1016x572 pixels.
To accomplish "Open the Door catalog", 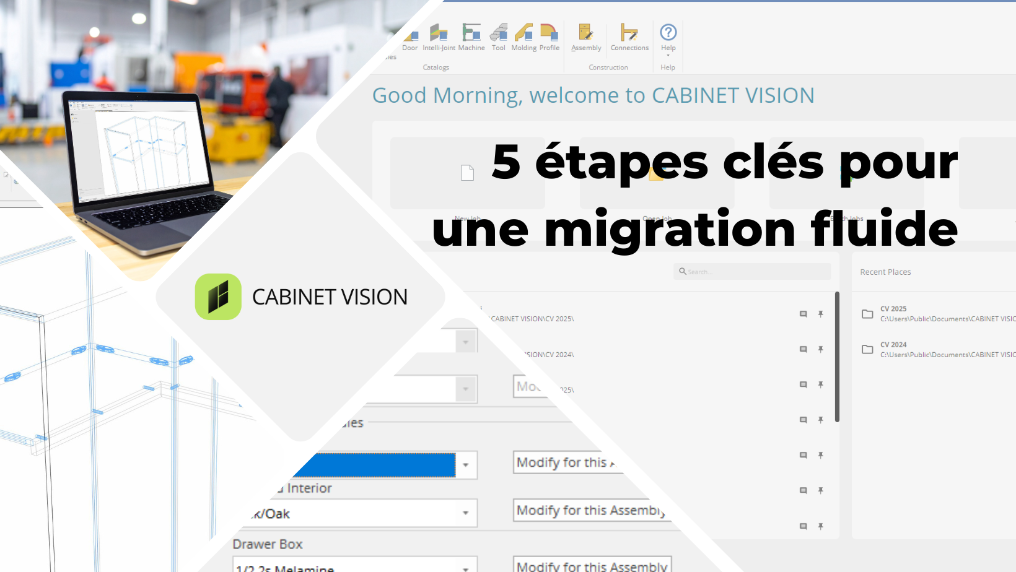I will click(410, 38).
